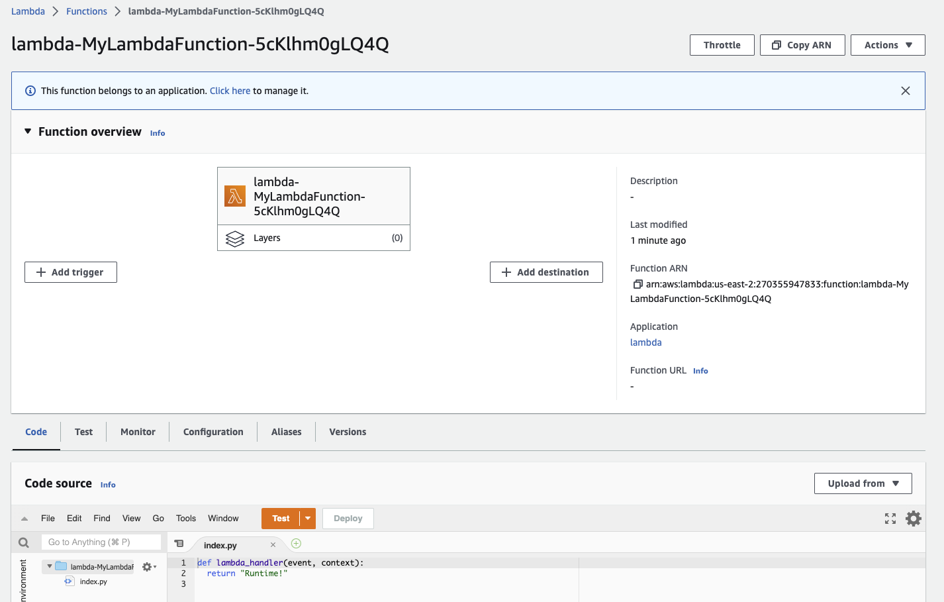Click the tab list icon beside index.py tab
Screen dimensions: 944x602
pyautogui.click(x=179, y=543)
